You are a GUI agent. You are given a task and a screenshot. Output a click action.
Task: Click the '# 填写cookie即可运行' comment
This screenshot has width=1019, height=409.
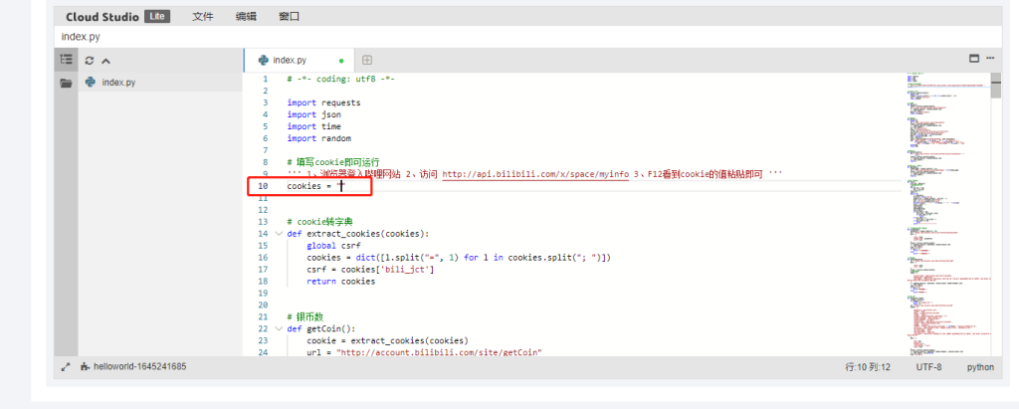click(x=333, y=162)
